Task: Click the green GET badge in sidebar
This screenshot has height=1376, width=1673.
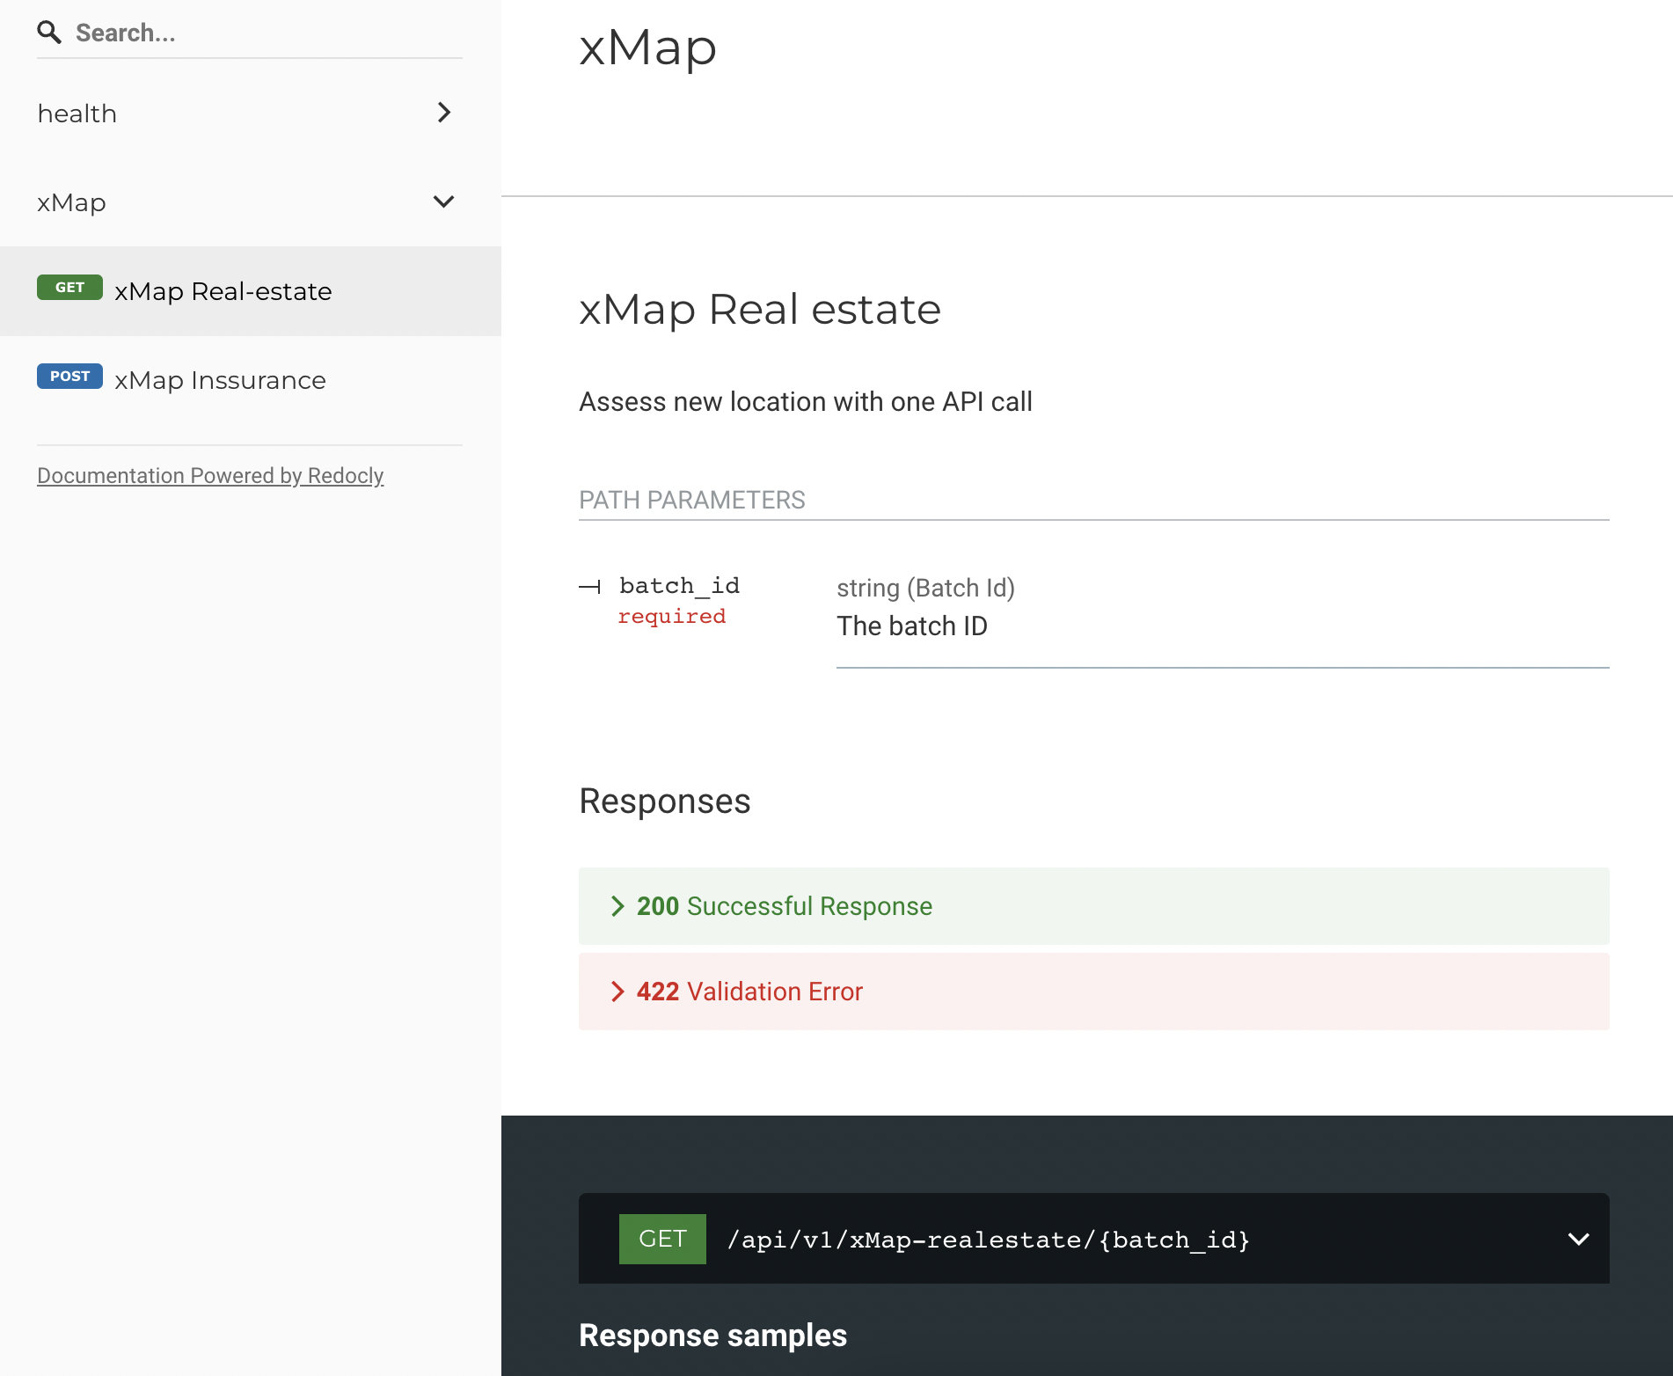Action: [x=69, y=288]
